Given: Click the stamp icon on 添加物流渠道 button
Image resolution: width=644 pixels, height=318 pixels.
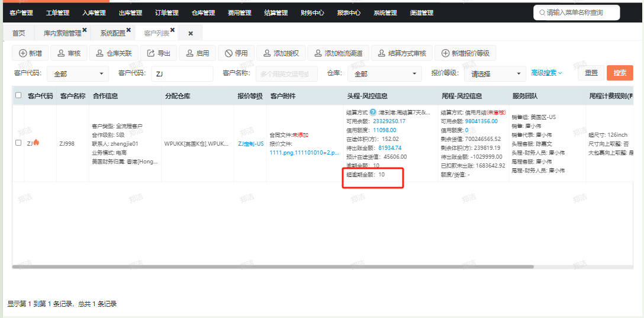Looking at the screenshot, I should (317, 53).
